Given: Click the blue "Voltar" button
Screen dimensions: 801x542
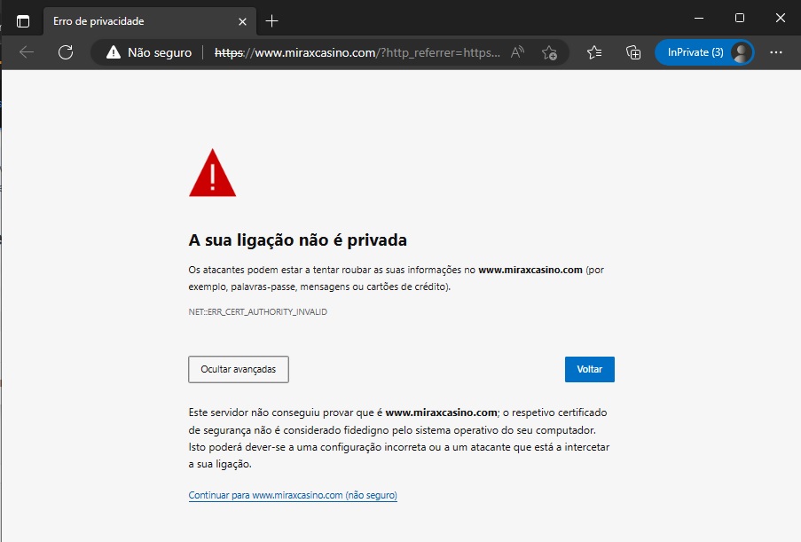Looking at the screenshot, I should tap(590, 369).
